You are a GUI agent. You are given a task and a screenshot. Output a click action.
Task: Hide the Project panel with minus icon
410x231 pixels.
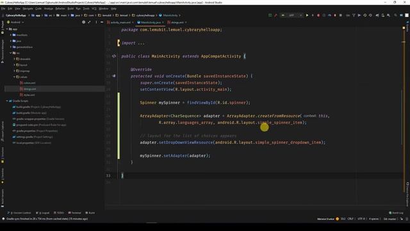(102, 22)
